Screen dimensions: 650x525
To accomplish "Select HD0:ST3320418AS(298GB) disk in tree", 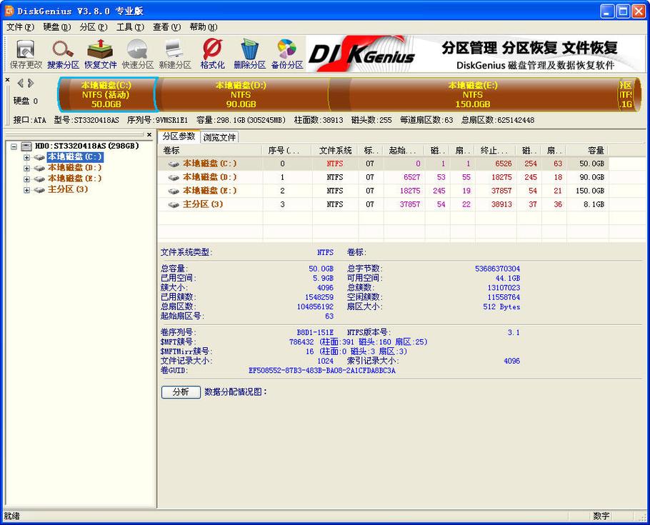I will pos(86,146).
